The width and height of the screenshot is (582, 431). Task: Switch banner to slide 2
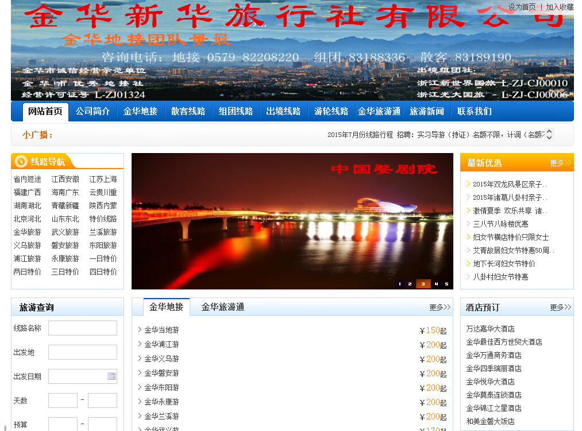pos(410,284)
